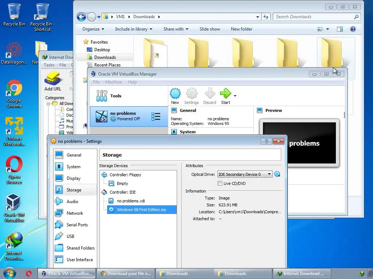Viewport: 373px width, 279px height.
Task: Click the Explorer refresh button
Action: pos(266,17)
